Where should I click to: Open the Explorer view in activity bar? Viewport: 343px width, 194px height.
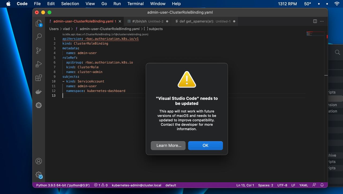39,23
